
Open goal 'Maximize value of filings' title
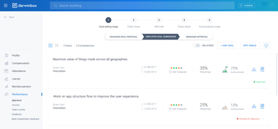[x=90, y=59]
